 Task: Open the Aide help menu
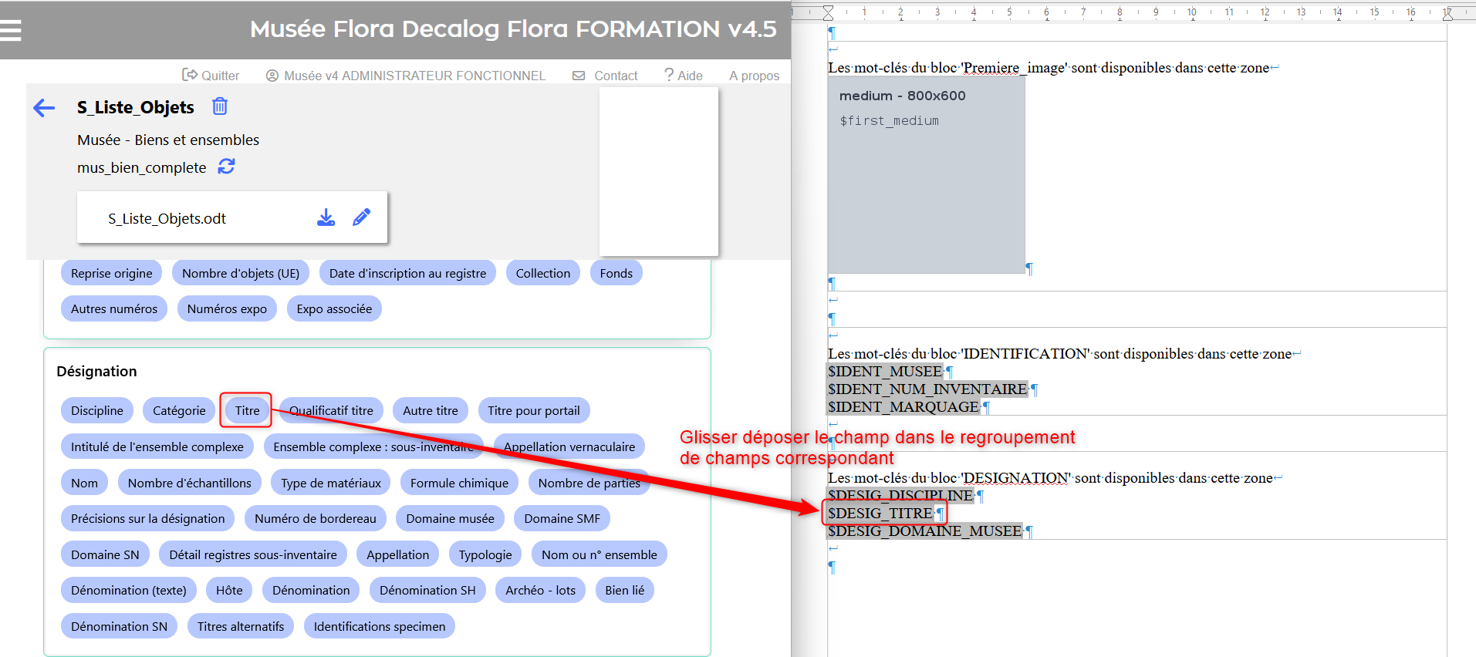(684, 76)
